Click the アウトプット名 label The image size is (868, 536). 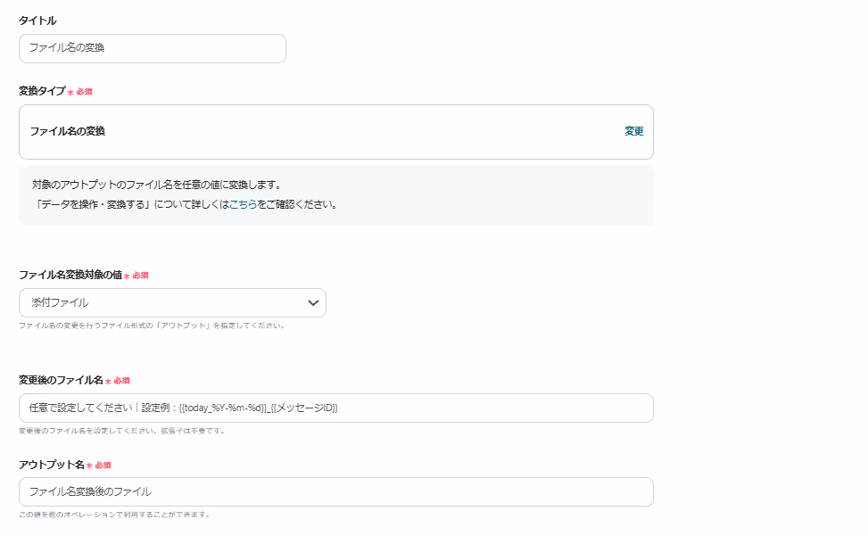click(52, 465)
